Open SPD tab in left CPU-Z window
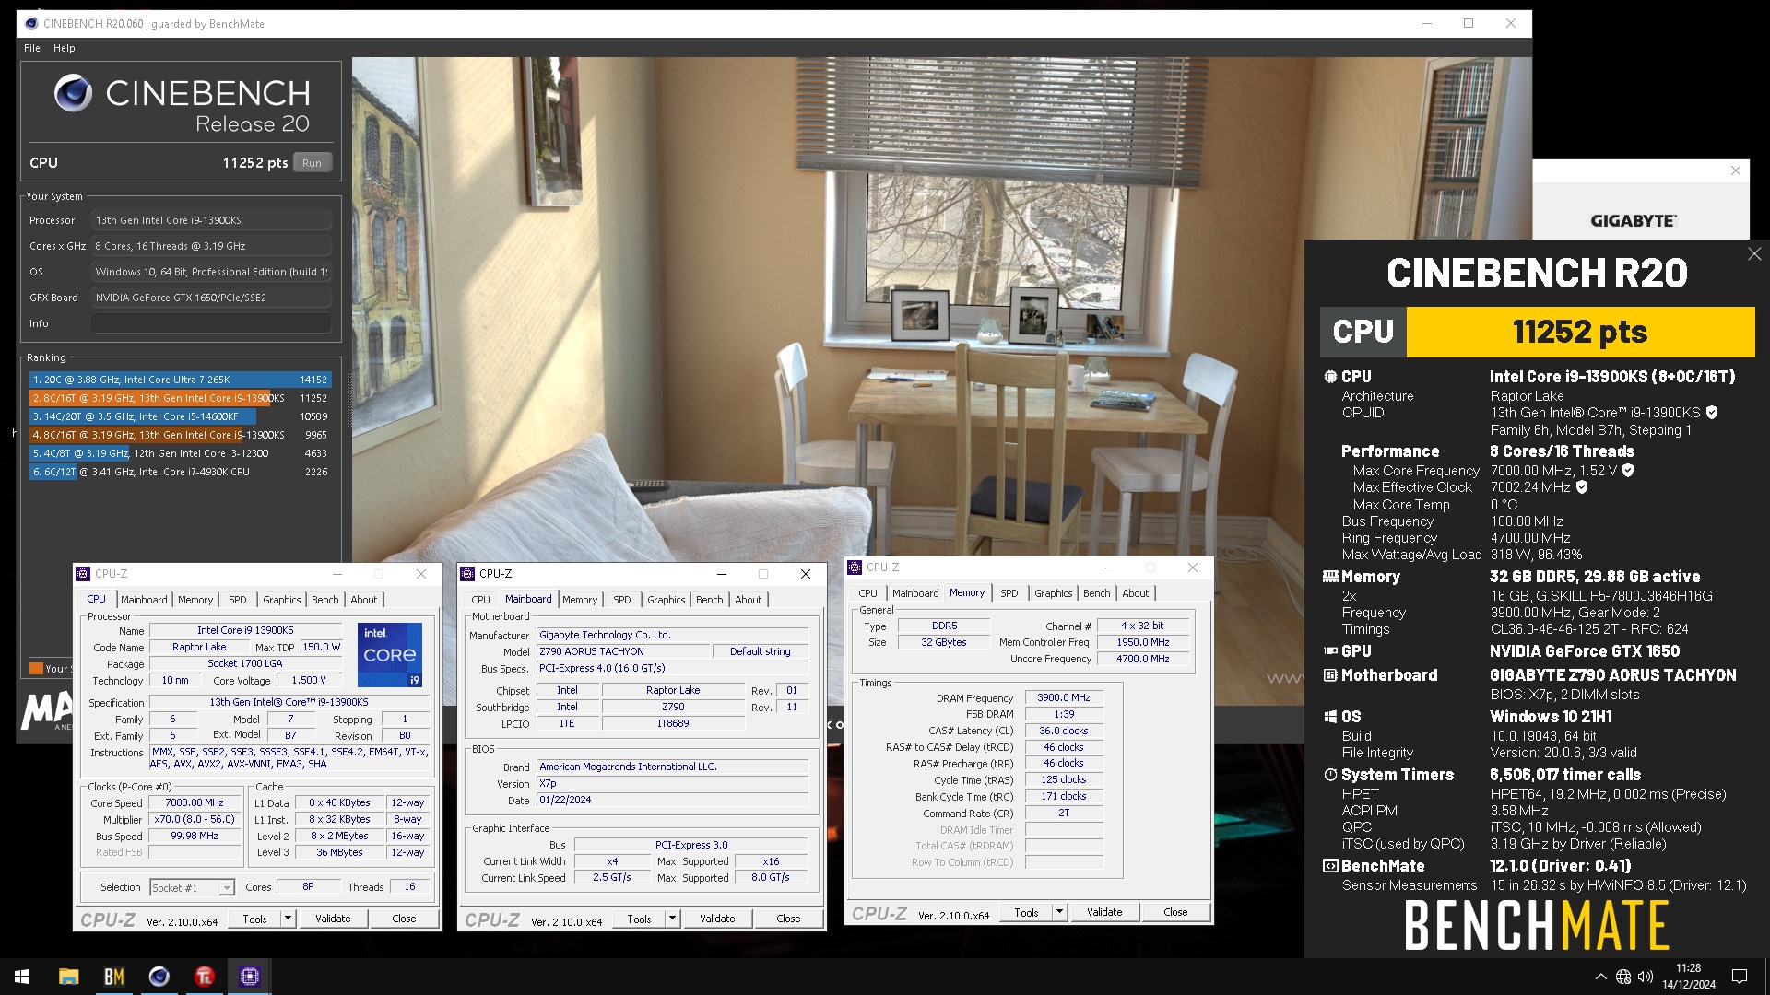The height and width of the screenshot is (995, 1770). coord(238,600)
